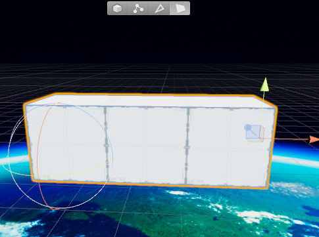Click the blue Z-axis handle dot
This screenshot has width=319, height=237.
coord(248,127)
